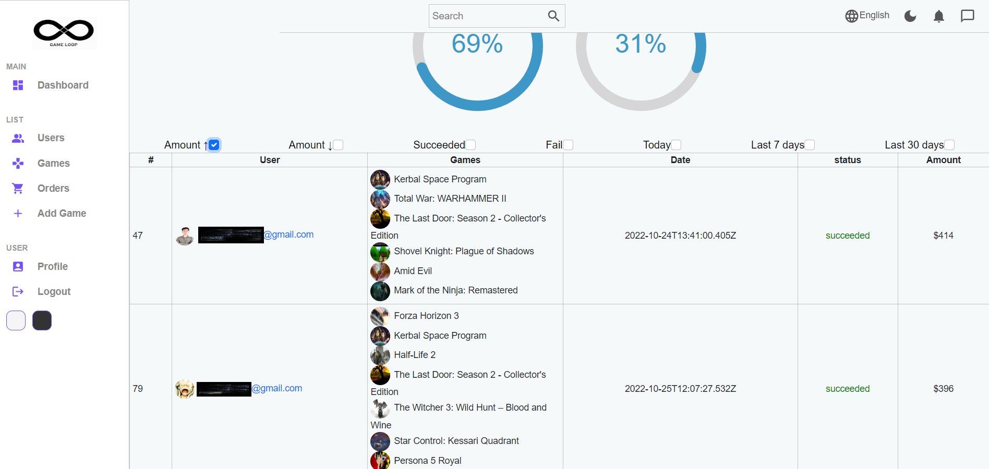Click inside the Search field
The height and width of the screenshot is (469, 989).
point(485,16)
